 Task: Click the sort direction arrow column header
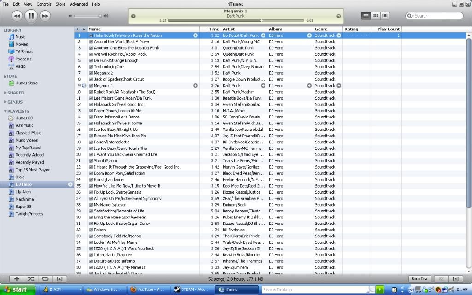coord(84,29)
